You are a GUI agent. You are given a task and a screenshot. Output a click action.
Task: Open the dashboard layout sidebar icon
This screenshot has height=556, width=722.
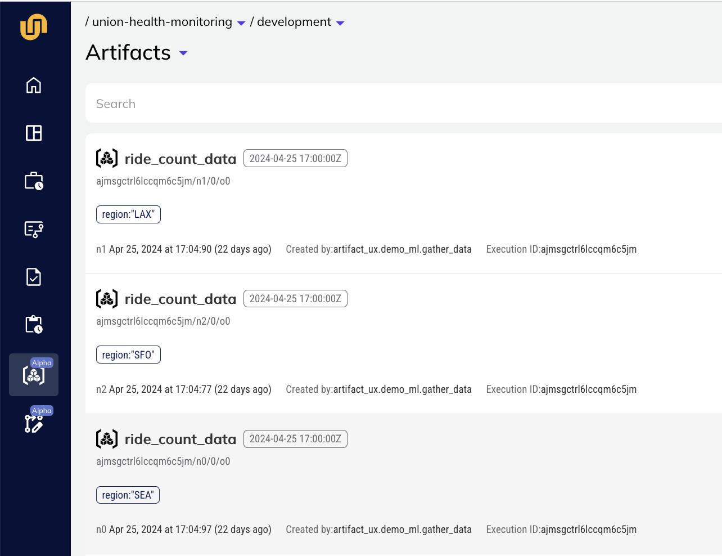pyautogui.click(x=34, y=133)
